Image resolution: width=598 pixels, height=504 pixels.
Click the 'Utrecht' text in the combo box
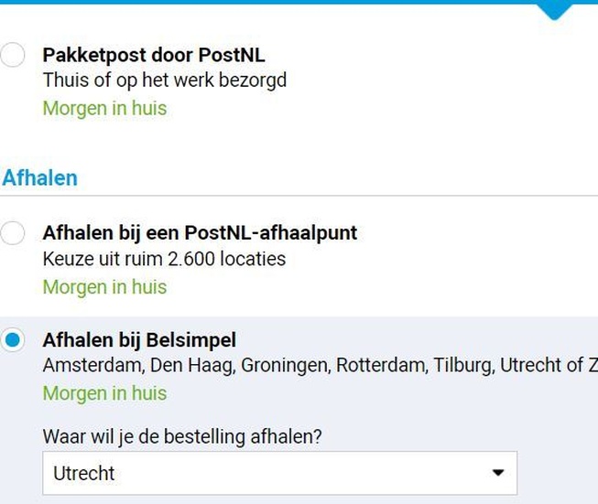pos(84,474)
